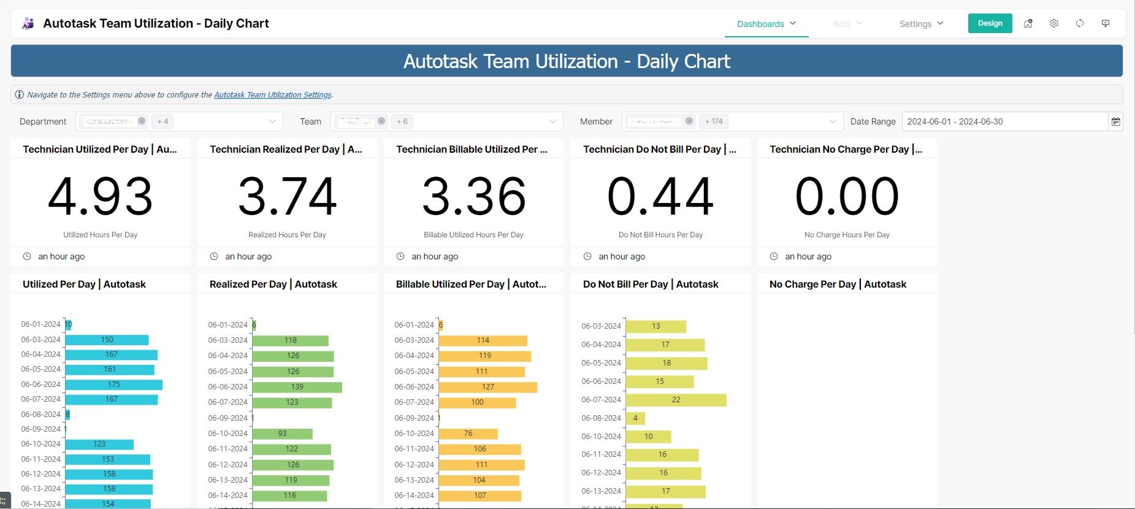The height and width of the screenshot is (509, 1135).
Task: Click Realized bar 126 for 06-12-2024
Action: [x=293, y=465]
